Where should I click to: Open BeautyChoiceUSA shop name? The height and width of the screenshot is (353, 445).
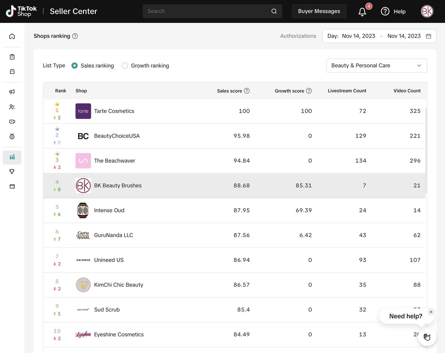coord(117,136)
